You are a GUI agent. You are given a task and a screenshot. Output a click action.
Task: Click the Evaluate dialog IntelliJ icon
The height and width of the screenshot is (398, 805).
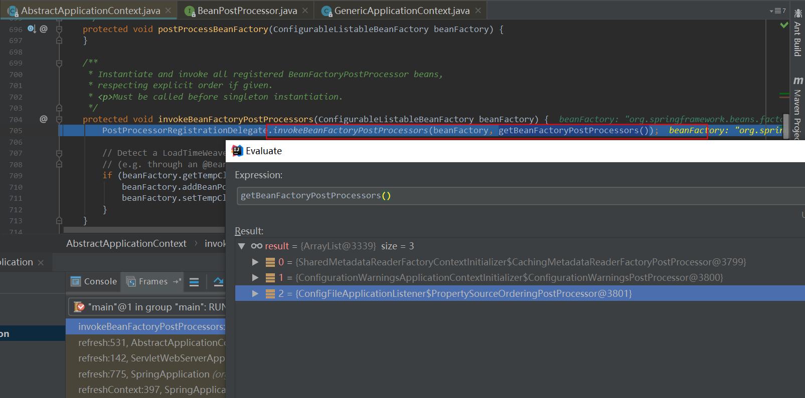(x=237, y=151)
